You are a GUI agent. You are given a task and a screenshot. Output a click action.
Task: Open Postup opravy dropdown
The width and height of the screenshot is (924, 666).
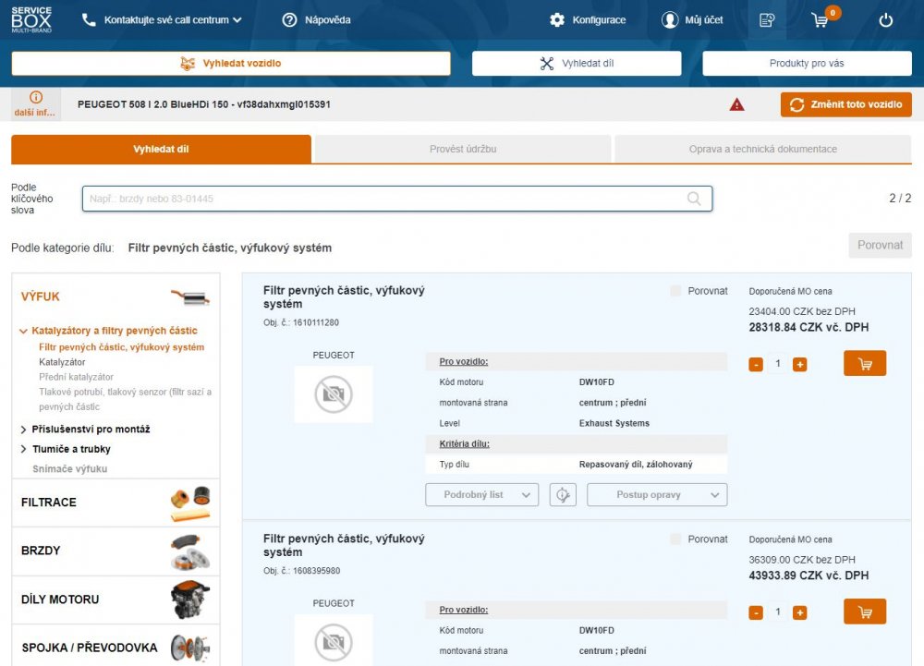(657, 494)
